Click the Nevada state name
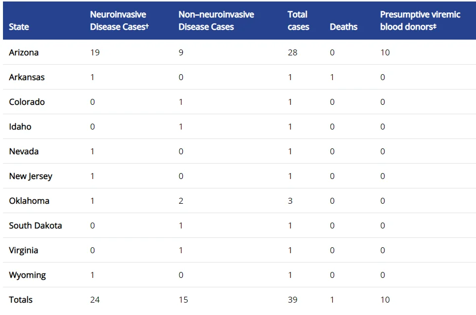The image size is (476, 315). click(x=24, y=151)
